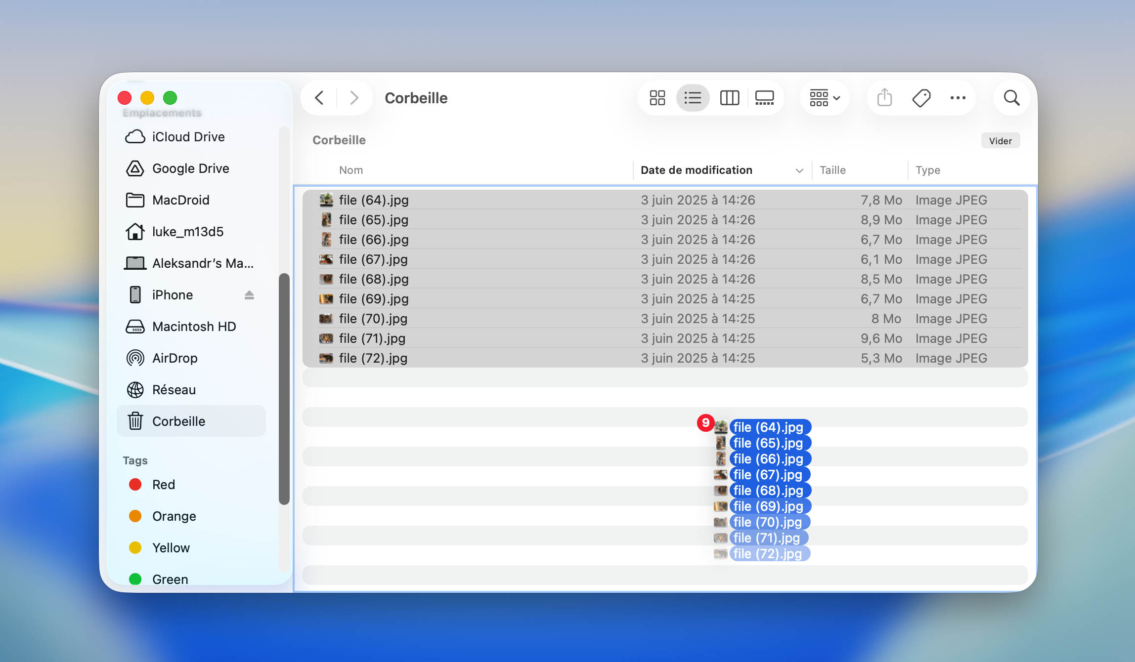Click the search magnifier icon
1135x662 pixels.
coord(1011,98)
